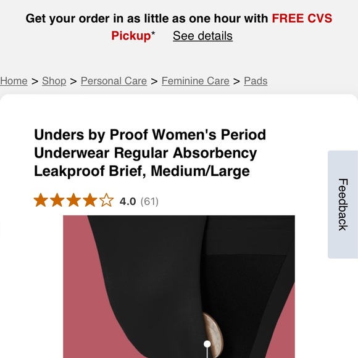Click the Unders by Proof product title
Screen dimensions: 358x358
click(150, 152)
